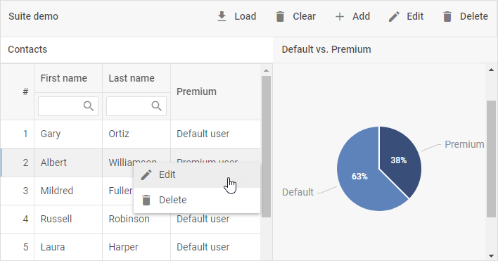This screenshot has height=261, width=498.
Task: Click the Add button label
Action: [x=361, y=16]
